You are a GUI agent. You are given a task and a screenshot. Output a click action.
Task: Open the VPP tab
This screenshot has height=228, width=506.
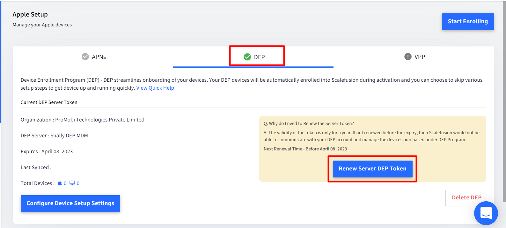click(414, 57)
